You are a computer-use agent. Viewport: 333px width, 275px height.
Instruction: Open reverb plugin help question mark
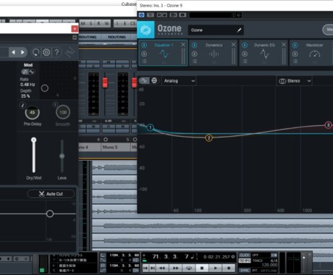click(x=56, y=52)
